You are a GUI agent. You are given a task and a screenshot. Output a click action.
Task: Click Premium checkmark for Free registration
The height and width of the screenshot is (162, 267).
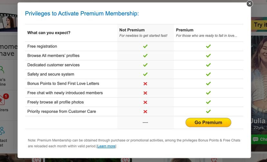point(208,46)
